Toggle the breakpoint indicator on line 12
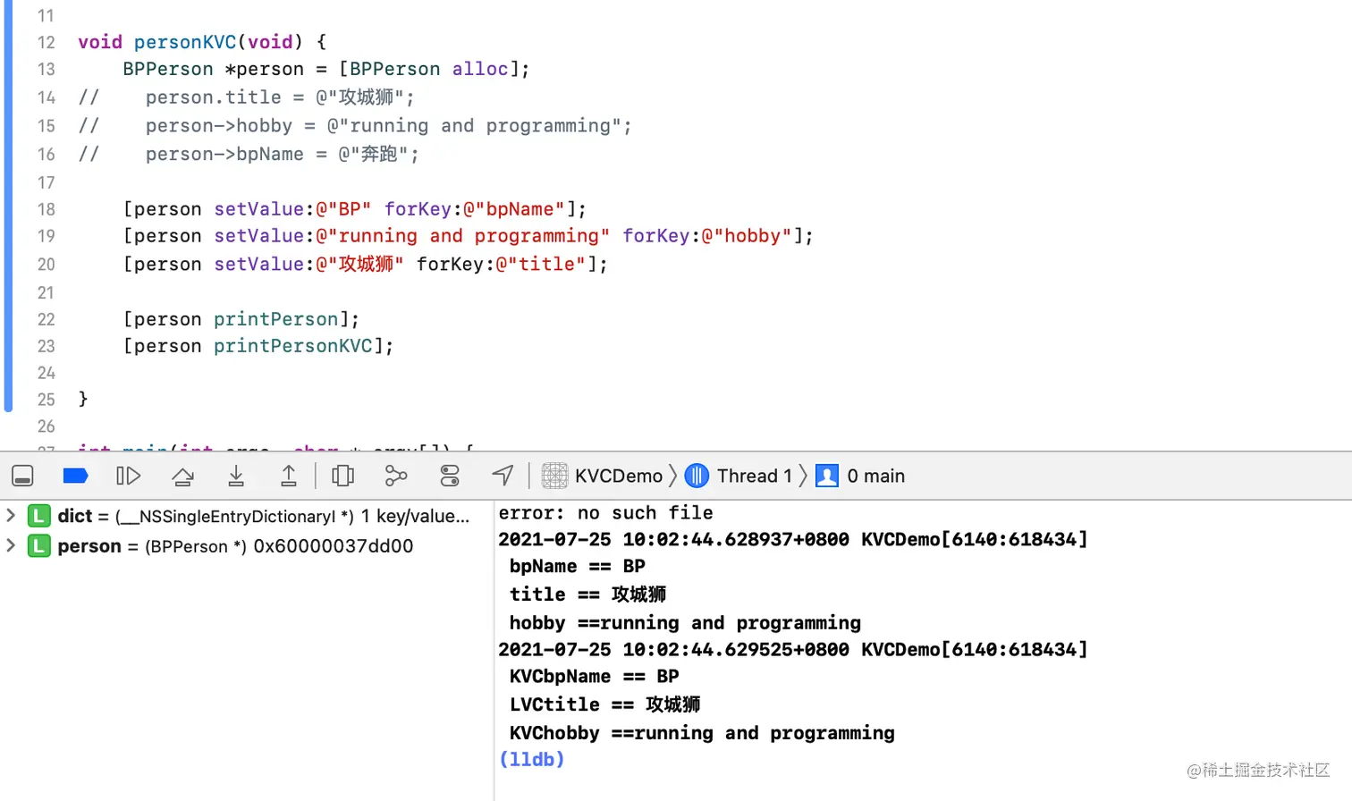The height and width of the screenshot is (801, 1352). pyautogui.click(x=46, y=42)
